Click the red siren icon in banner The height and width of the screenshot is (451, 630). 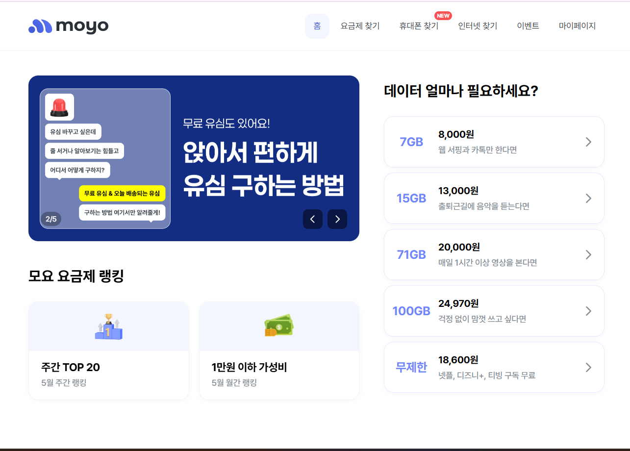click(59, 107)
